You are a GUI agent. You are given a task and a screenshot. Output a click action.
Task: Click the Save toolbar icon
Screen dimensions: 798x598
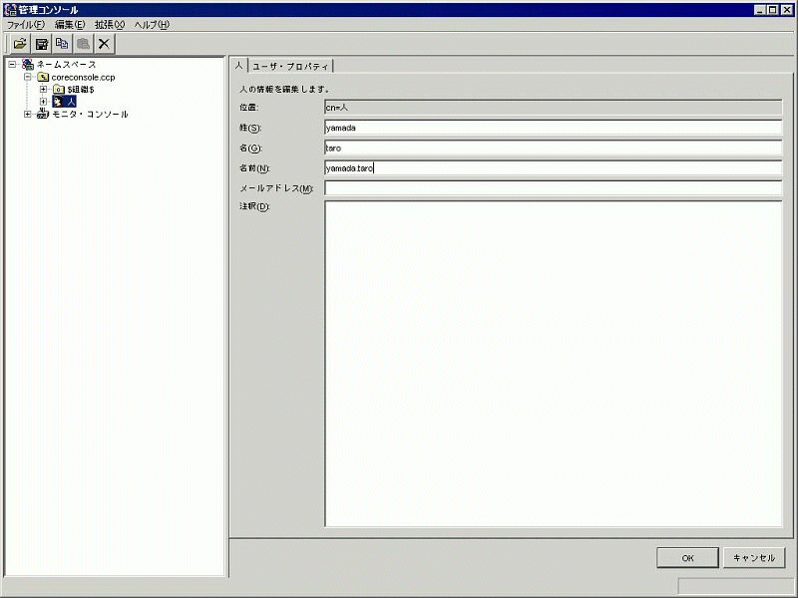(x=42, y=44)
